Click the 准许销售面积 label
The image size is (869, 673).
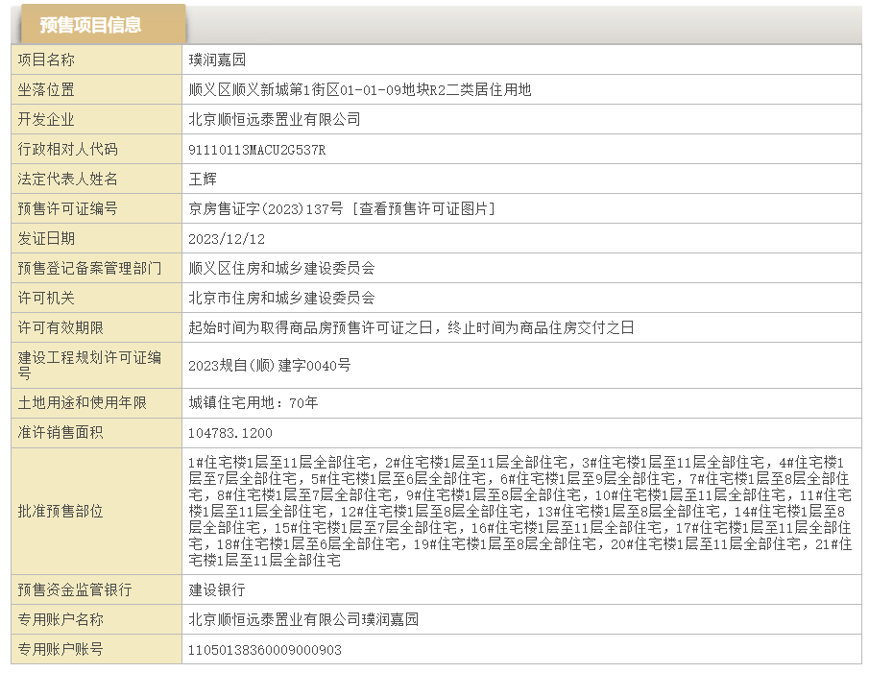[60, 433]
